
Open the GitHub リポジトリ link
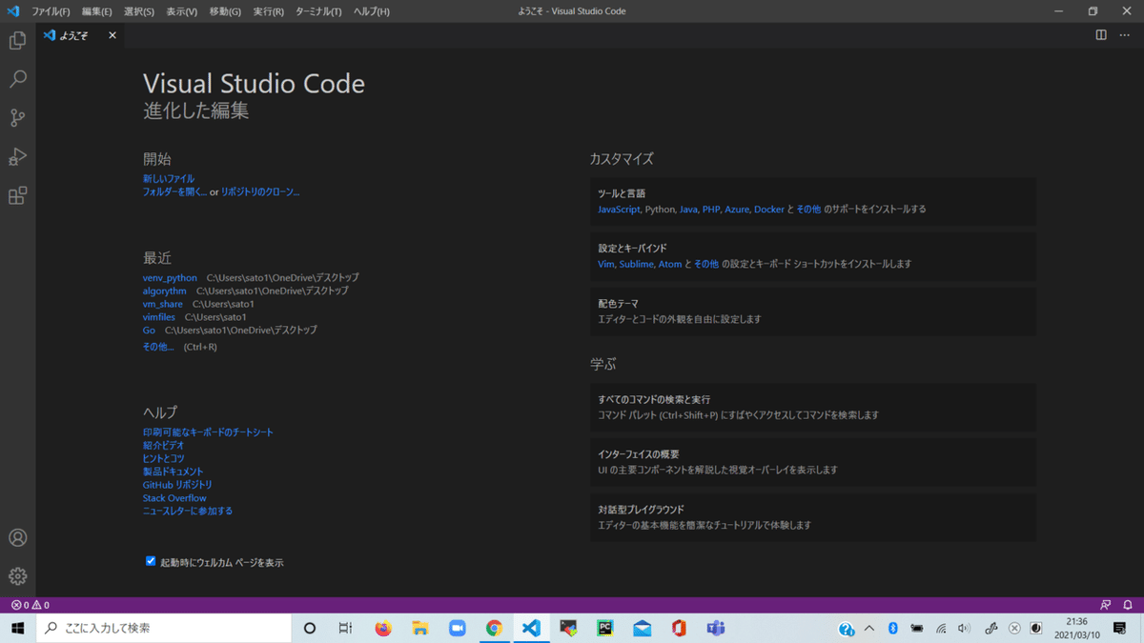tap(178, 484)
